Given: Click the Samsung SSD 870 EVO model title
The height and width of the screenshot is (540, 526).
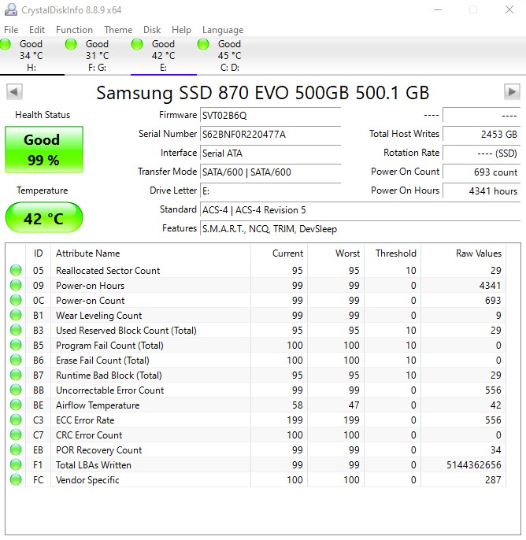Looking at the screenshot, I should pyautogui.click(x=262, y=93).
